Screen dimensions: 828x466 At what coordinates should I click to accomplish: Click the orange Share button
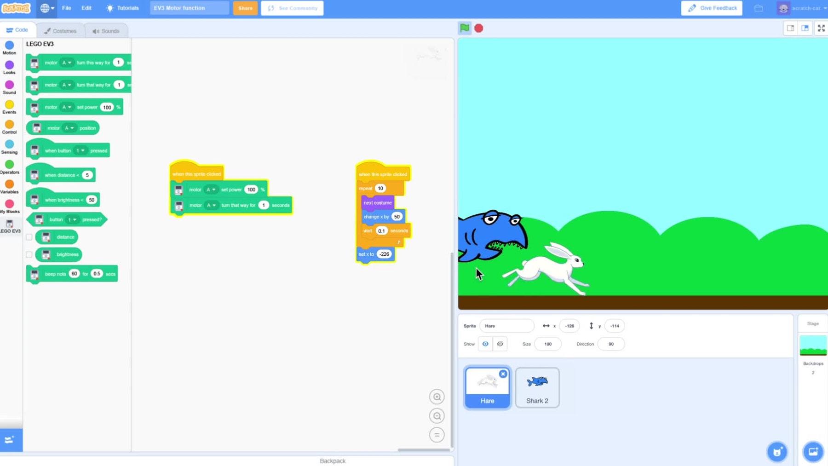[x=245, y=8]
